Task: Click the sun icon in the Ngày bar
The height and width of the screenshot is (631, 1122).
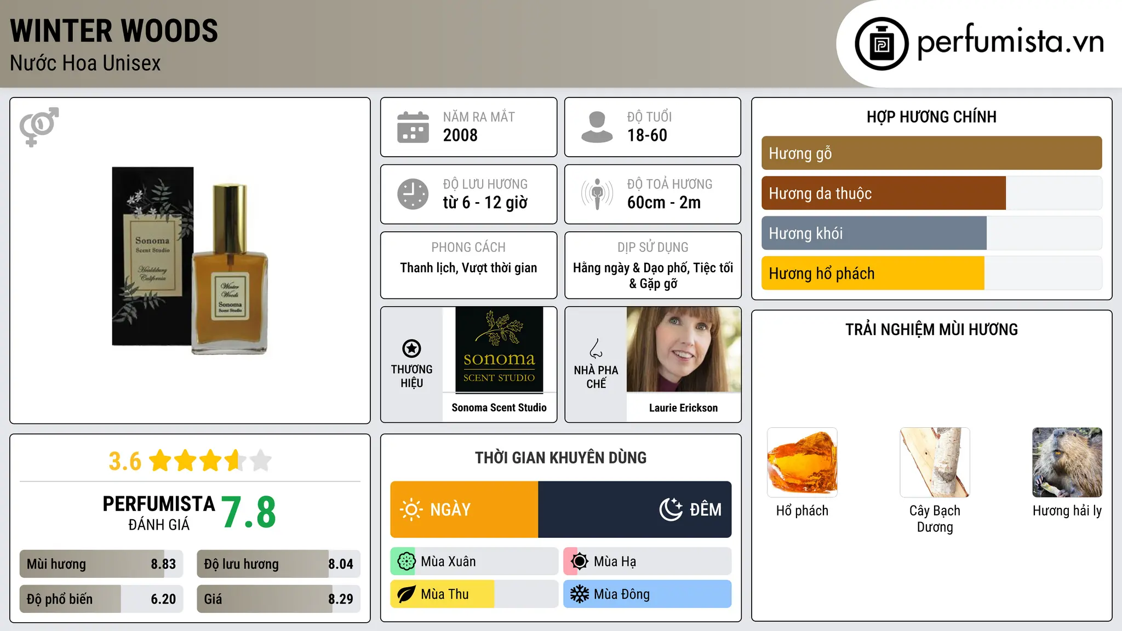Action: click(x=411, y=509)
